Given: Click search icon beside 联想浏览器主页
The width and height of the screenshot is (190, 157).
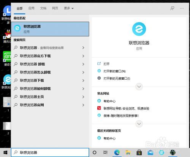Looking at the screenshot, I should 16,97.
